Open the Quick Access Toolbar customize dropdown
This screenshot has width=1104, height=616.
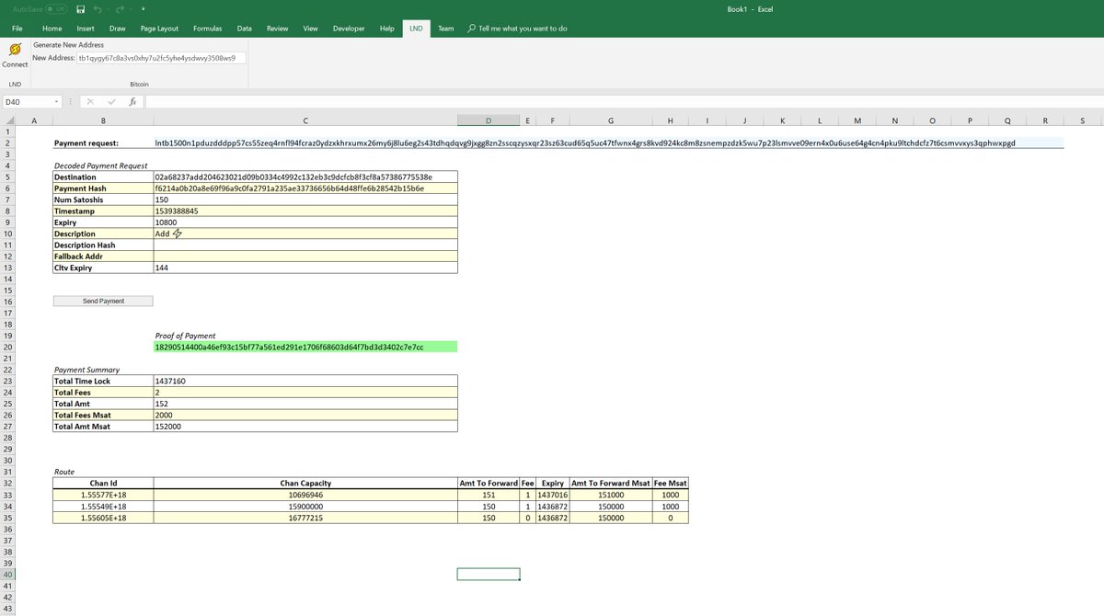pos(143,9)
